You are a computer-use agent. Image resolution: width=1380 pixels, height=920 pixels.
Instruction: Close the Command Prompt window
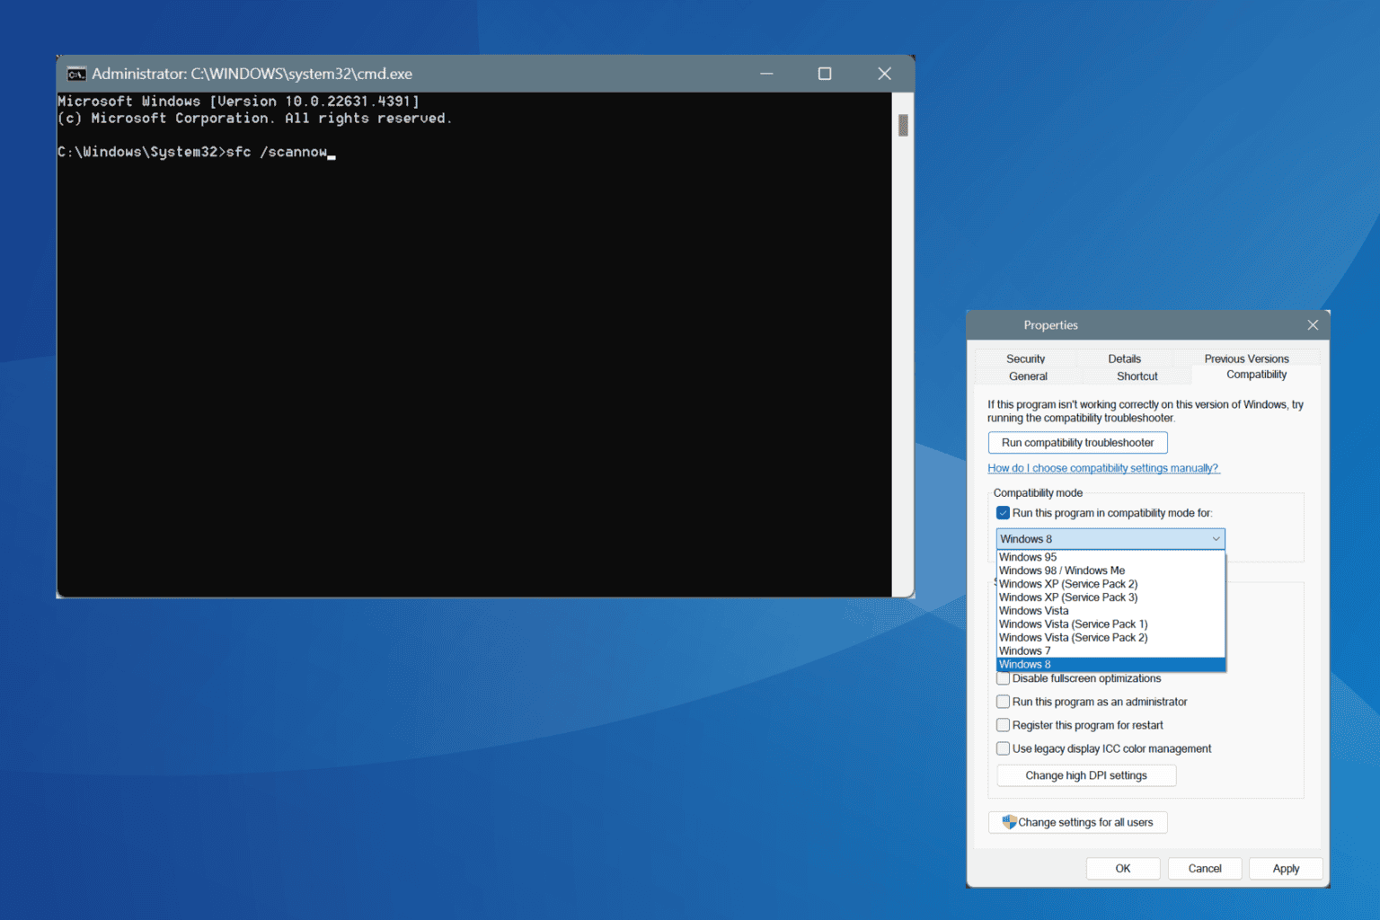coord(884,74)
